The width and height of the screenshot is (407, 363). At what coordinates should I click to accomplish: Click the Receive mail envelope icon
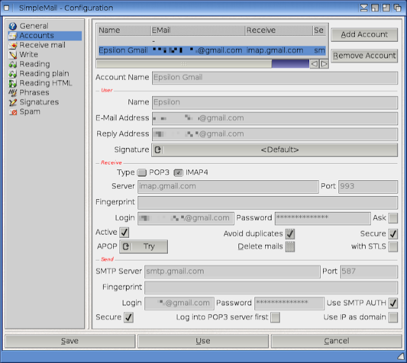pos(13,45)
